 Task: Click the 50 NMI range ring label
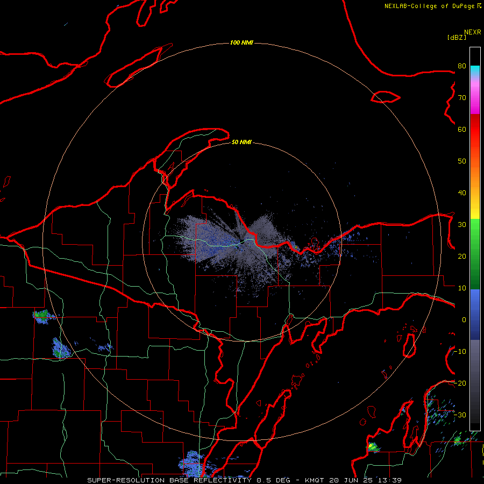pyautogui.click(x=241, y=142)
